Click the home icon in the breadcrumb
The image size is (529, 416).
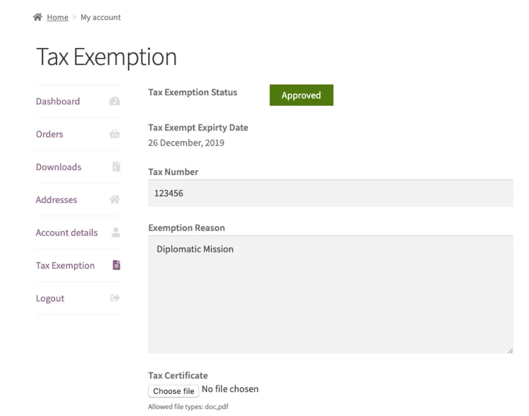(x=37, y=17)
